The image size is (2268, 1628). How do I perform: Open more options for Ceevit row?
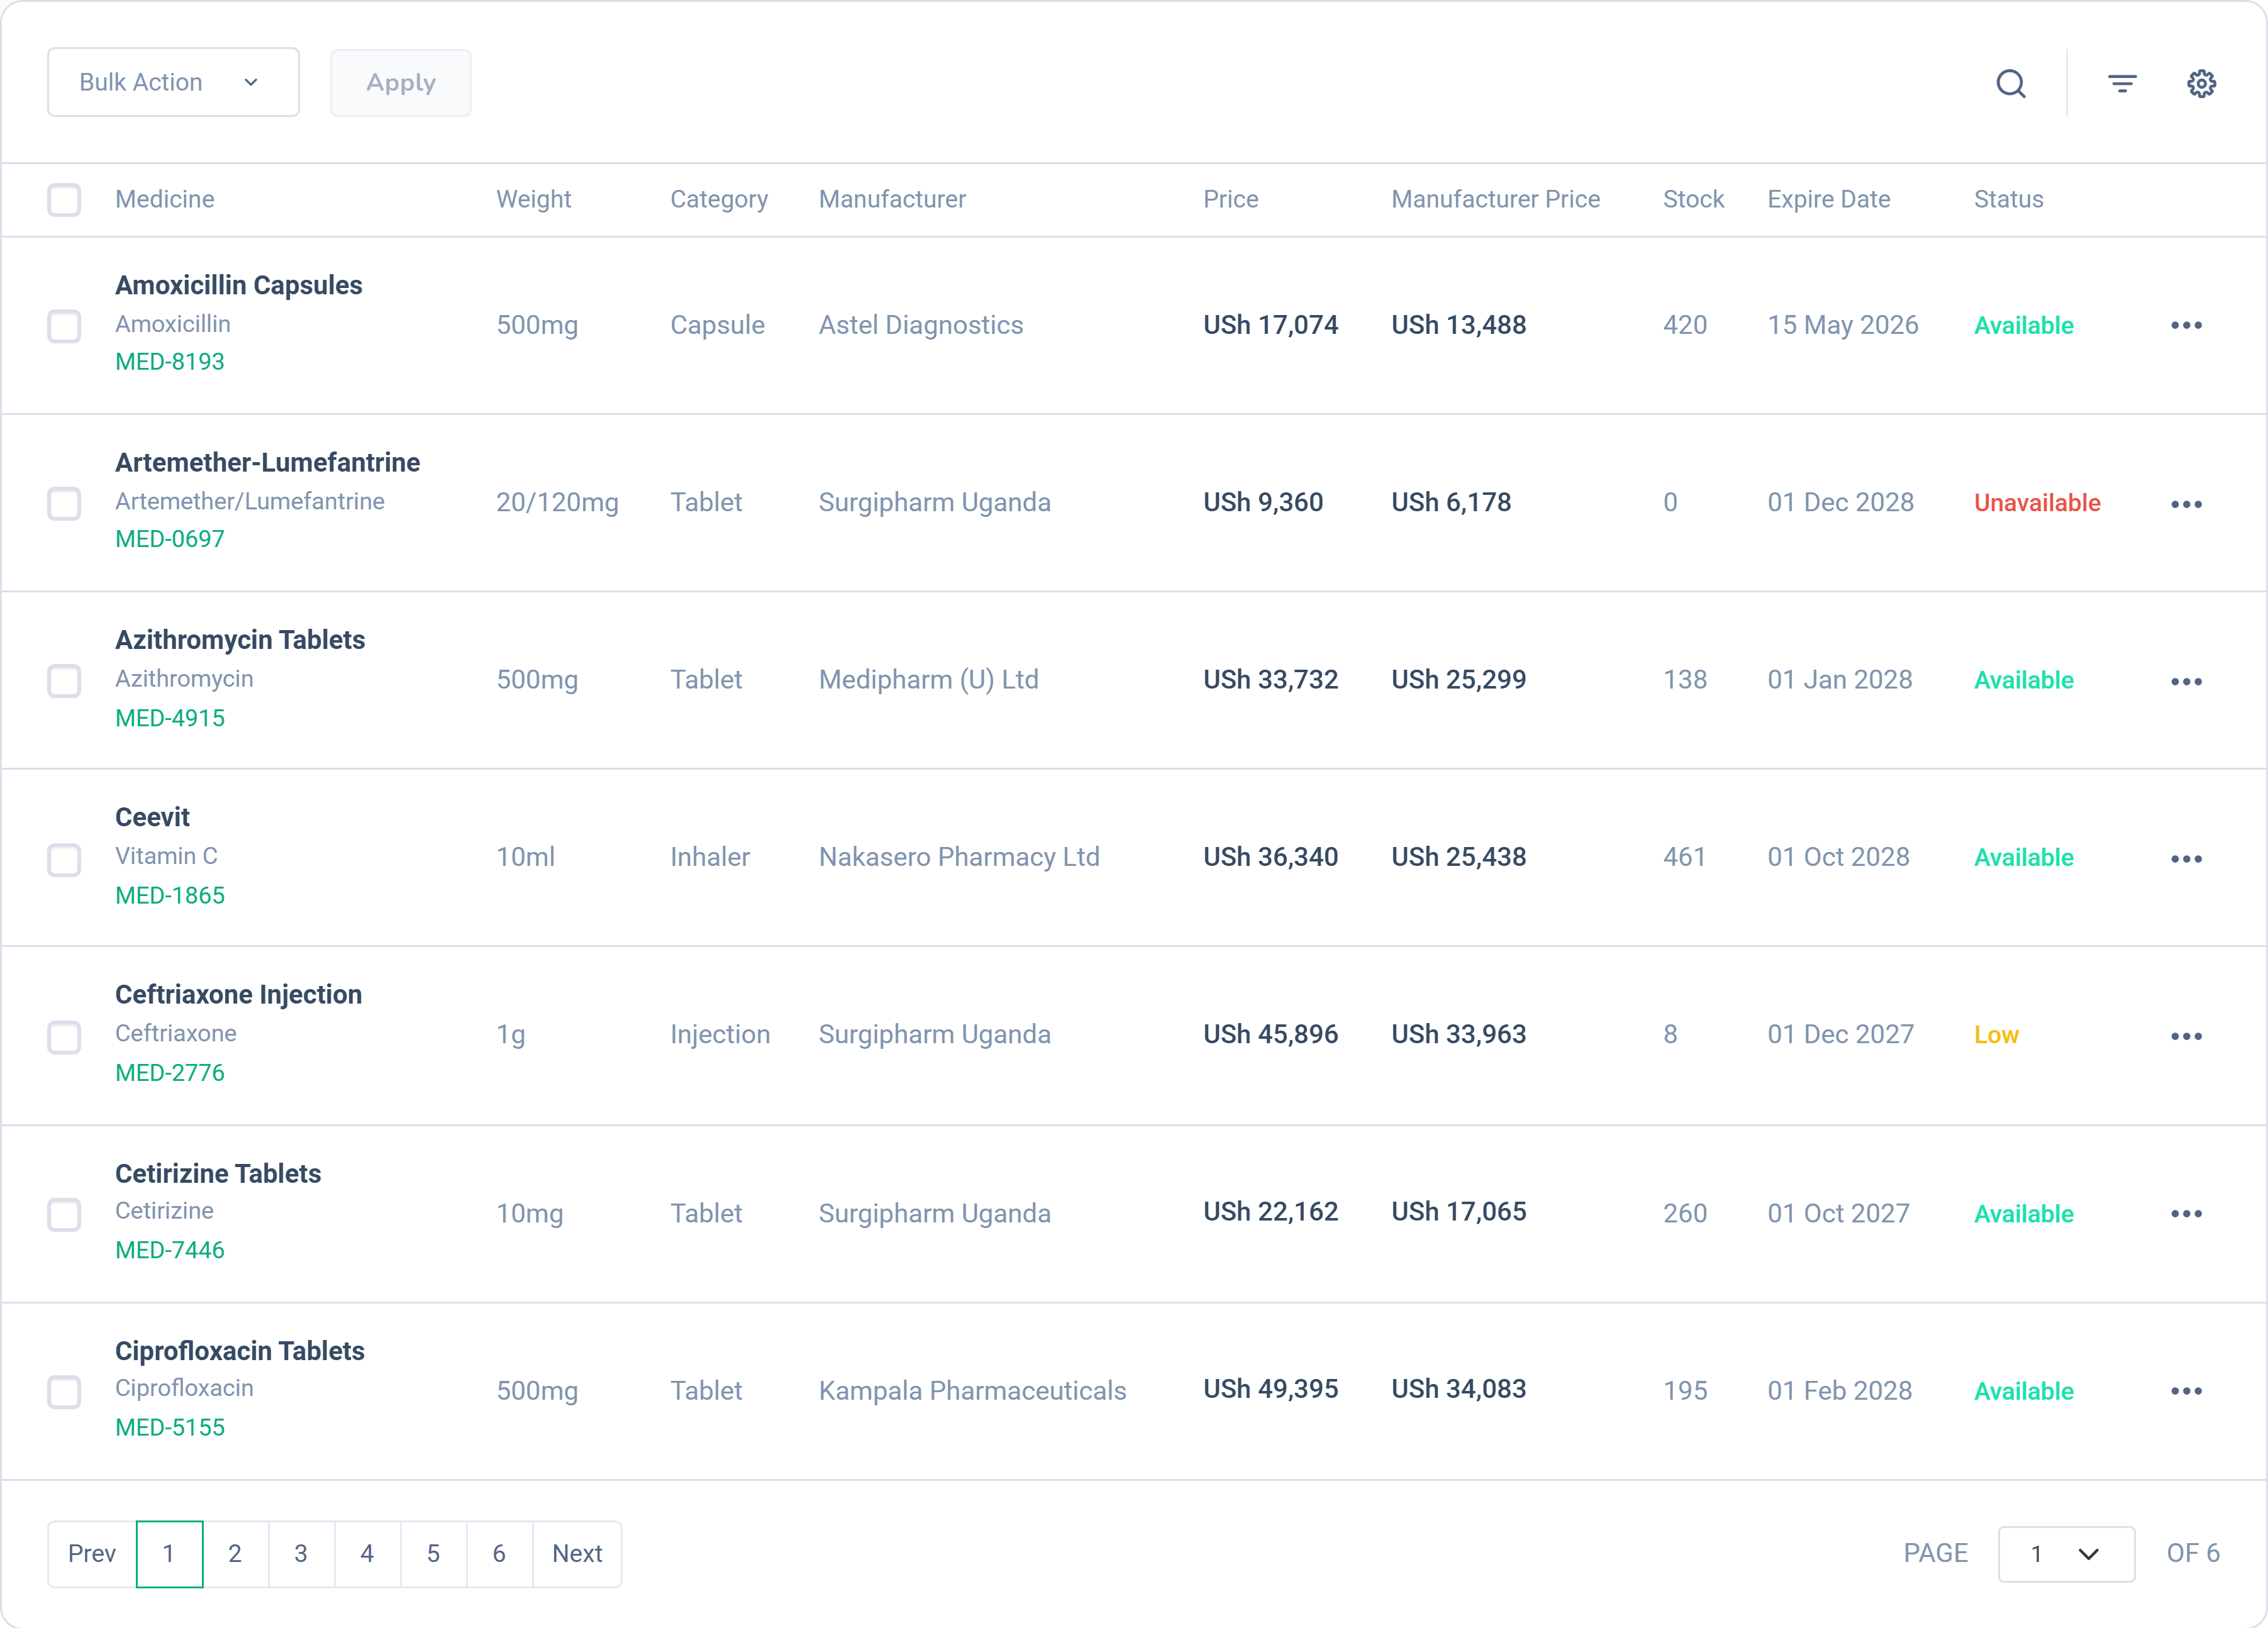pyautogui.click(x=2186, y=858)
